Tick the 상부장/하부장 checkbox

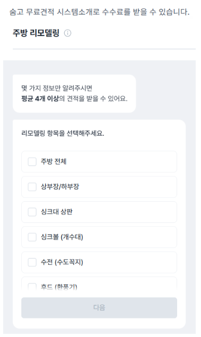click(x=32, y=187)
